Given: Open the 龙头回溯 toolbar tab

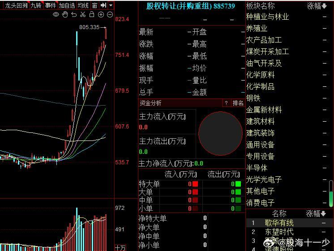Looking at the screenshot, I should tap(16, 5).
